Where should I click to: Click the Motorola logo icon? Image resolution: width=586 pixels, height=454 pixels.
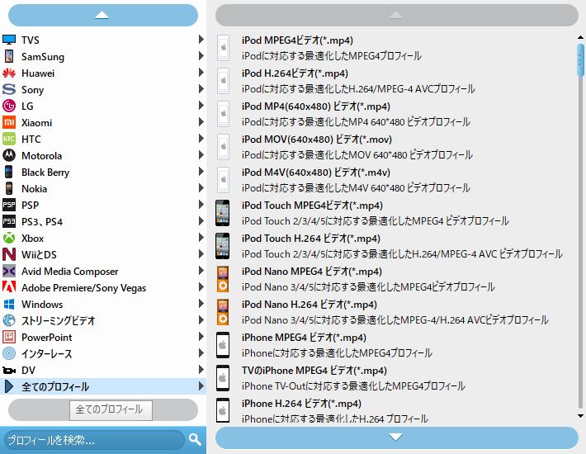(x=9, y=155)
